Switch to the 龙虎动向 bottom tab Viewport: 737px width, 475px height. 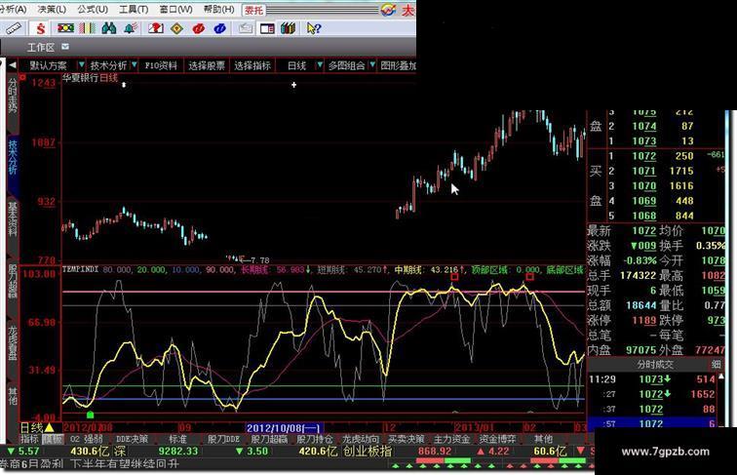[360, 439]
